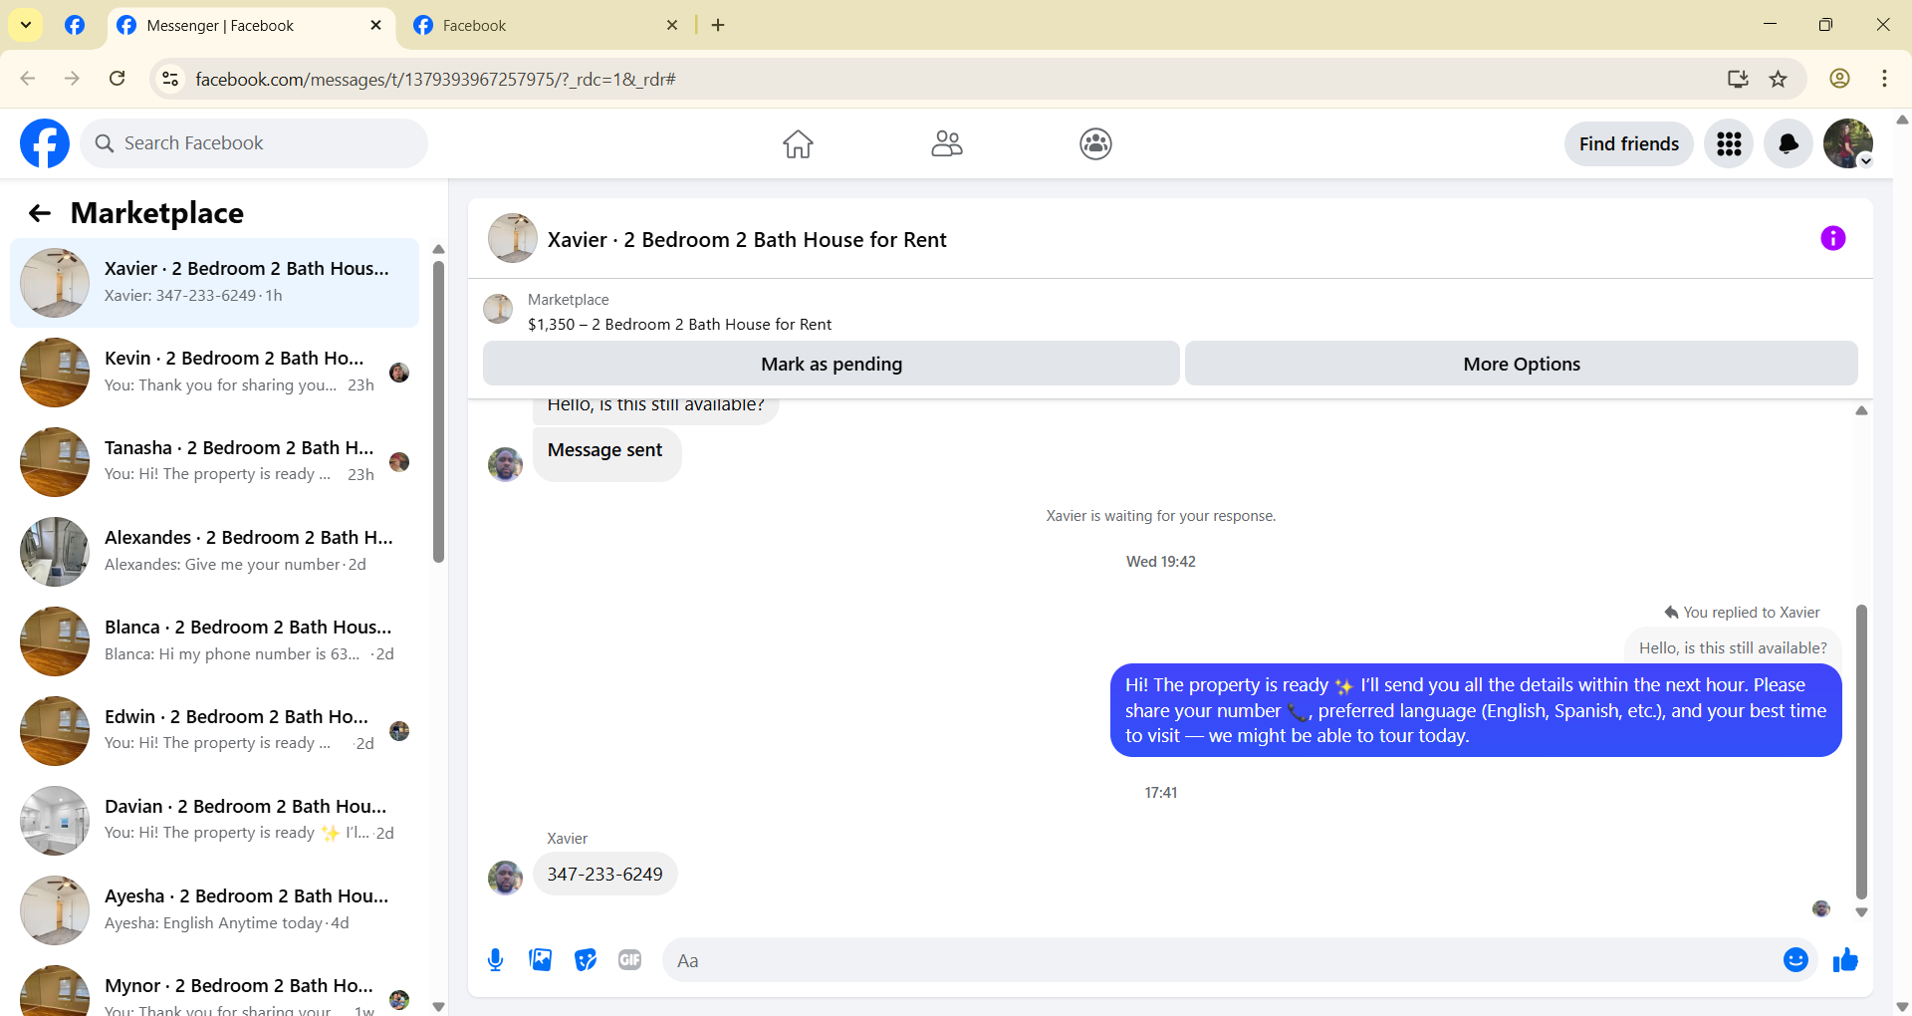
Task: Go forward in browser history
Action: (x=72, y=79)
